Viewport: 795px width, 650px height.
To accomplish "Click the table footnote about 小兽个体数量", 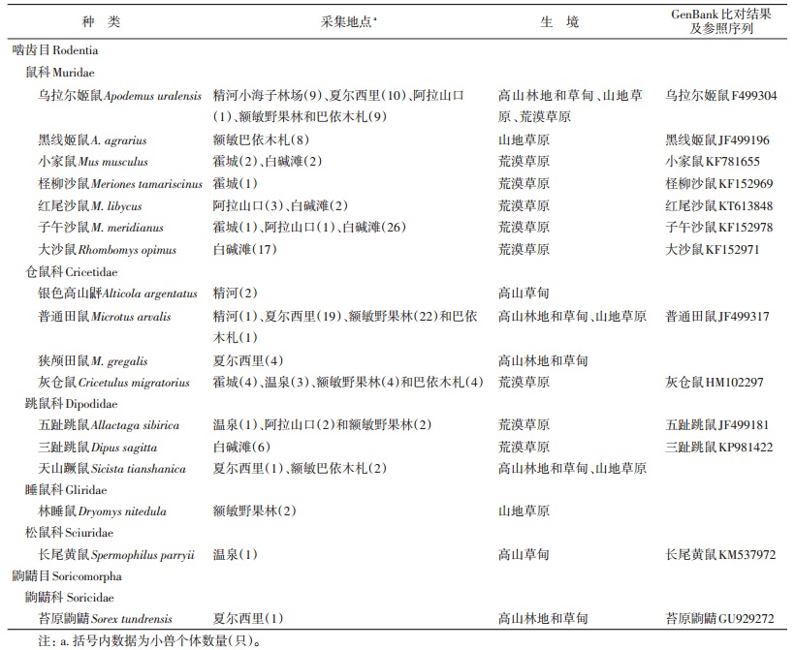I will tap(149, 640).
